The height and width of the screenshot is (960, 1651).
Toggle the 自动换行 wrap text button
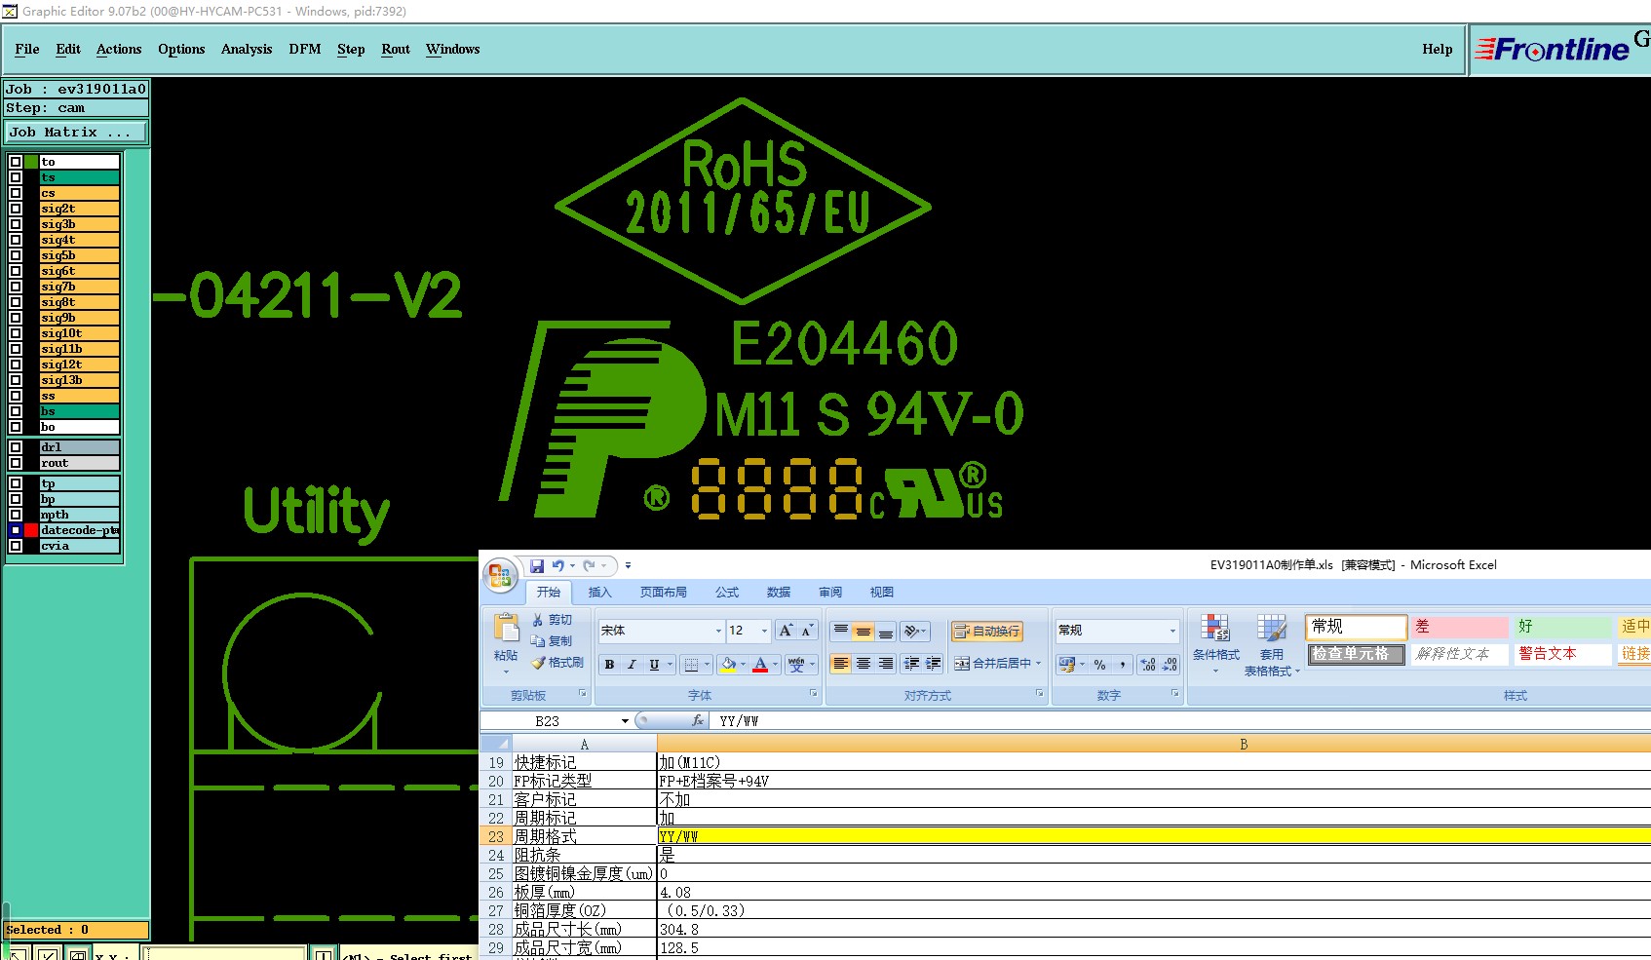[986, 632]
